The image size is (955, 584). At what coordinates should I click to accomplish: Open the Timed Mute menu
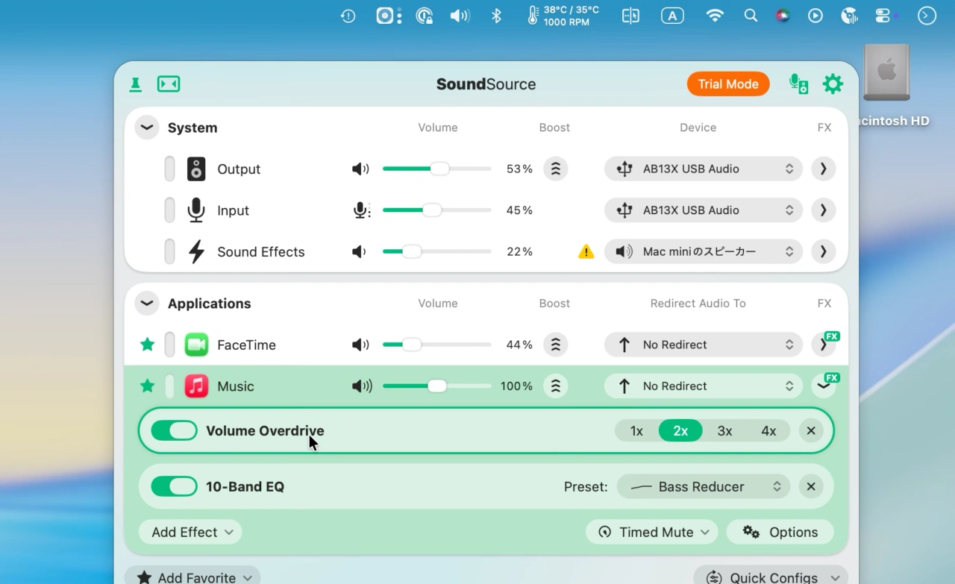point(652,532)
